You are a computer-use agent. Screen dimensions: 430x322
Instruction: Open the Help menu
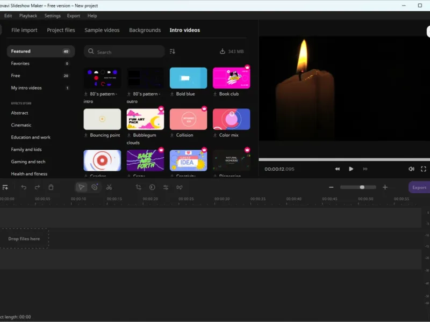[x=92, y=16]
